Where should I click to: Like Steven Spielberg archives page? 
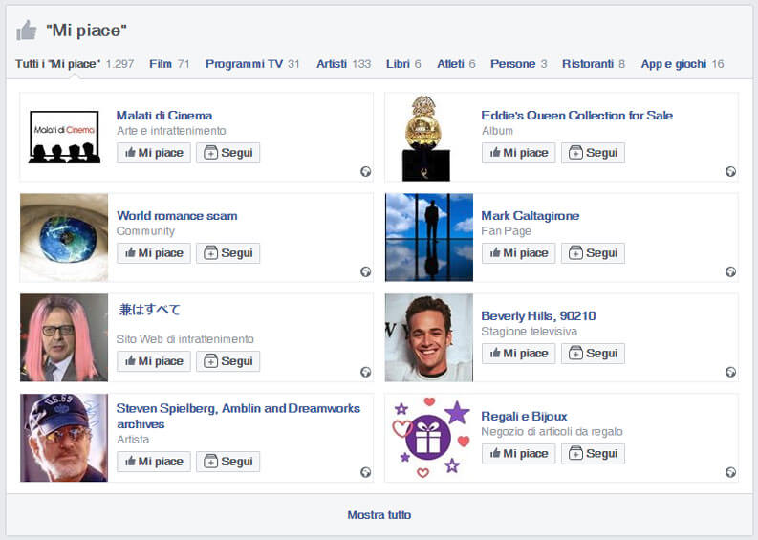click(154, 462)
